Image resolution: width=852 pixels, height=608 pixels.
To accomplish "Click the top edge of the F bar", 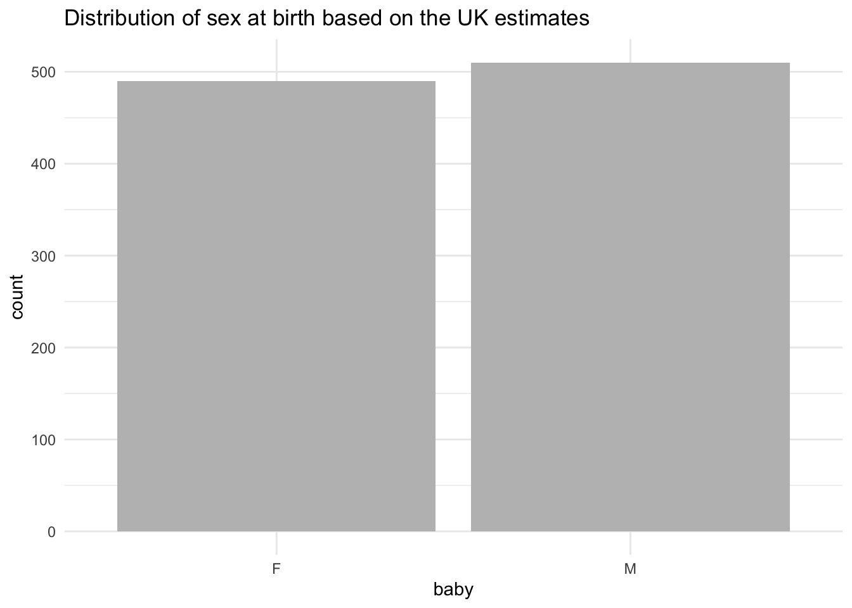I will pyautogui.click(x=276, y=82).
